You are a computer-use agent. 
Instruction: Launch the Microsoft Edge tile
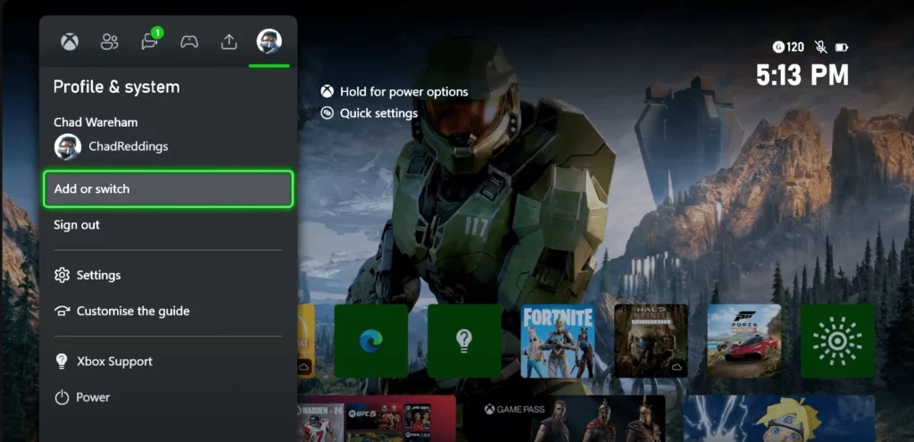pyautogui.click(x=371, y=340)
